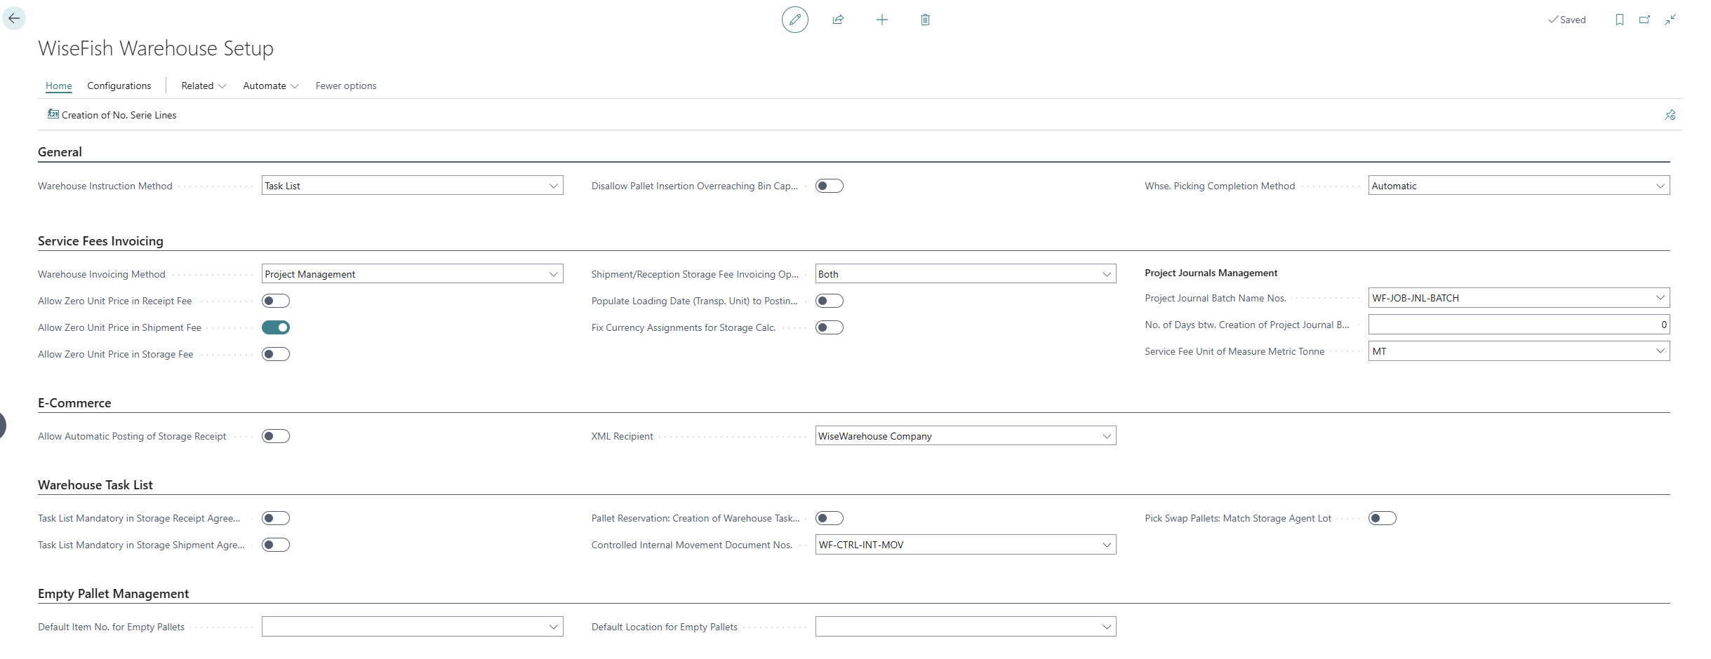Click No. of Days btw. Creation input field
The width and height of the screenshot is (1711, 659).
click(1518, 325)
